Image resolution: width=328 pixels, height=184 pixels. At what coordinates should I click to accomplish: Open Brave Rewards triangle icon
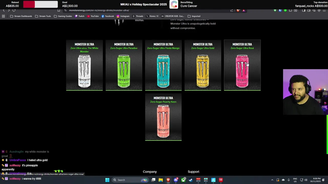(244, 10)
